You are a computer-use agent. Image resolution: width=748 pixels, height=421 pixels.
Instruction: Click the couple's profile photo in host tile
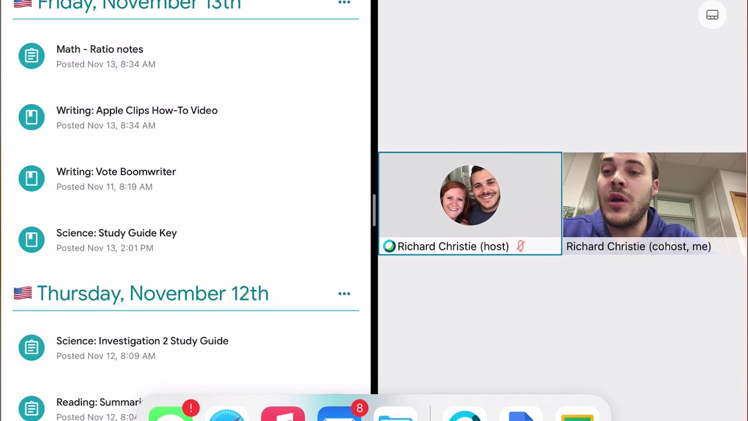pos(470,195)
